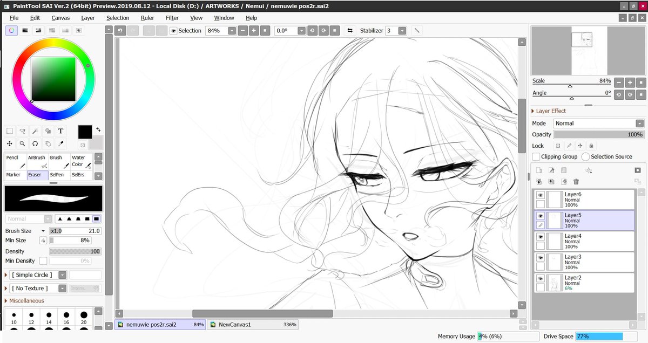
Task: Open the Canvas menu
Action: click(x=60, y=18)
